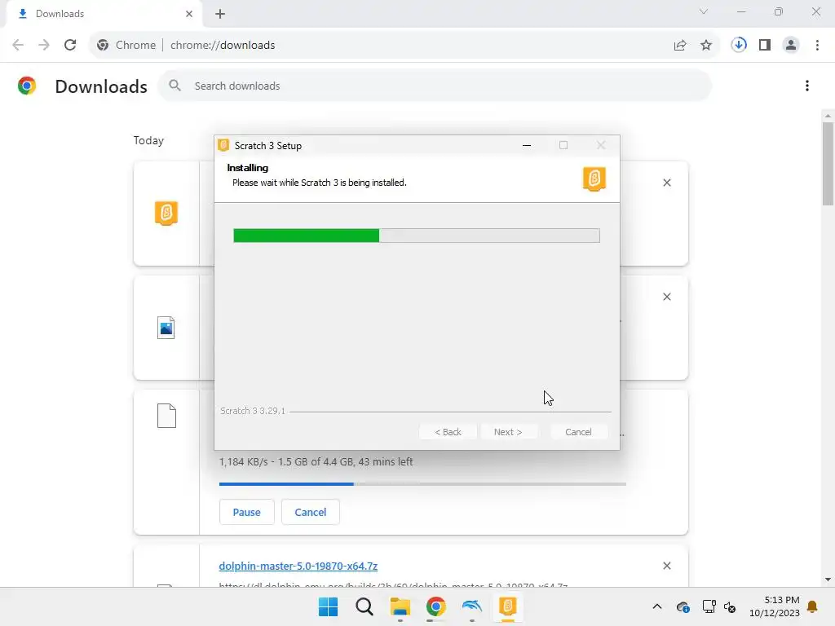Screen dimensions: 835x626
Task: Close the Downloads tab
Action: [189, 14]
